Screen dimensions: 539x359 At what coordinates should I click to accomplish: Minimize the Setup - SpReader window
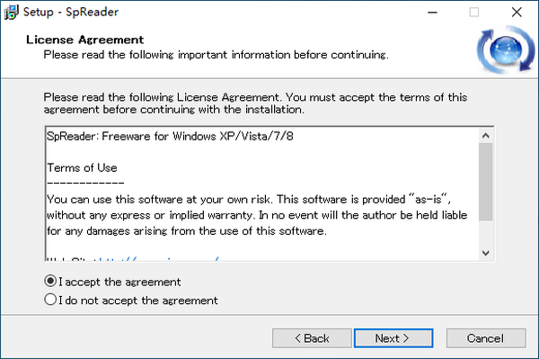432,13
